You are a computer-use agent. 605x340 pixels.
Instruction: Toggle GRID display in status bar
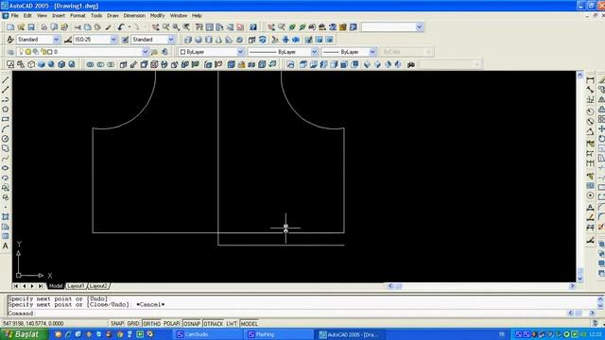[x=133, y=323]
